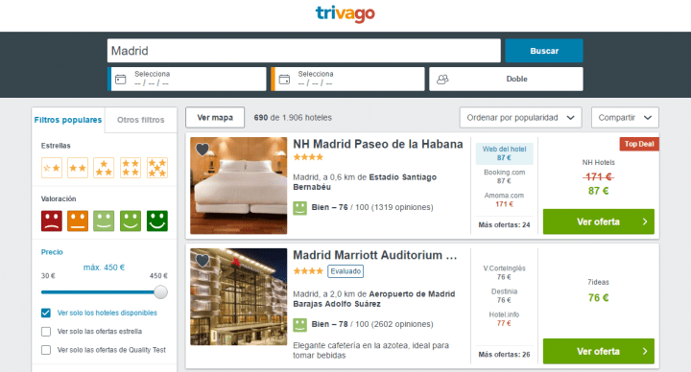Open Marriott Auditorium building photo thumbnail
The height and width of the screenshot is (372, 691).
tap(238, 296)
